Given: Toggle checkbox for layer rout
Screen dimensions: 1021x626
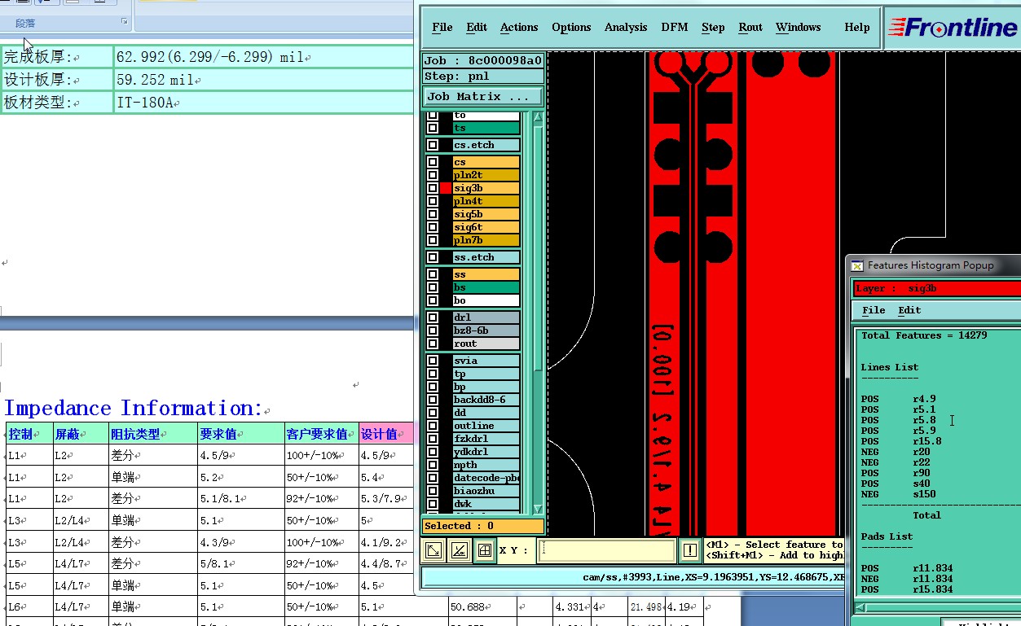Looking at the screenshot, I should 433,344.
